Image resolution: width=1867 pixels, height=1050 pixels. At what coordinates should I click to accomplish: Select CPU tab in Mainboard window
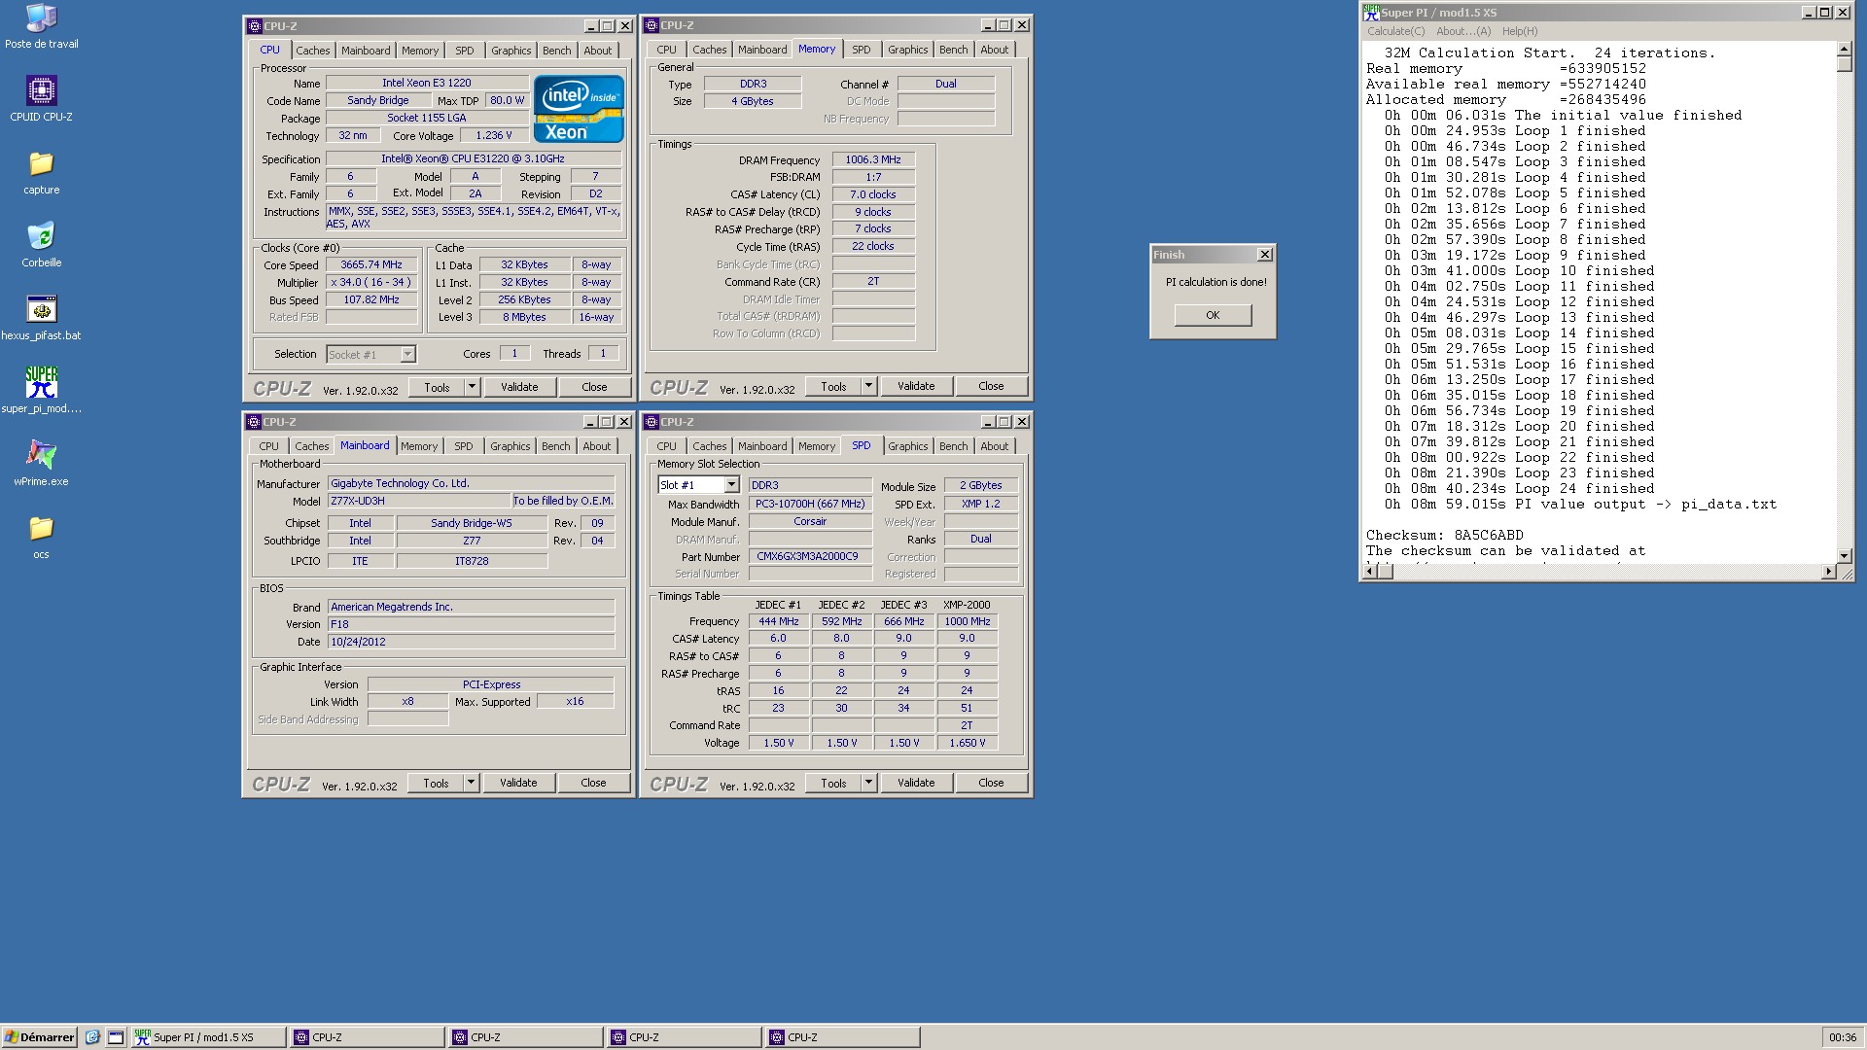(x=268, y=446)
